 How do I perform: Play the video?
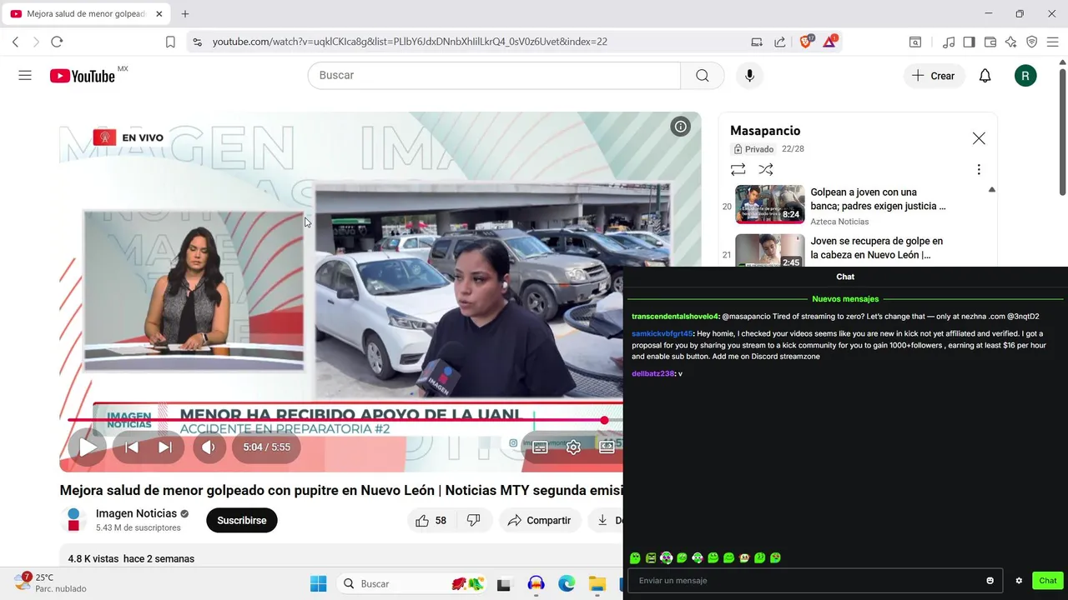[x=88, y=447]
